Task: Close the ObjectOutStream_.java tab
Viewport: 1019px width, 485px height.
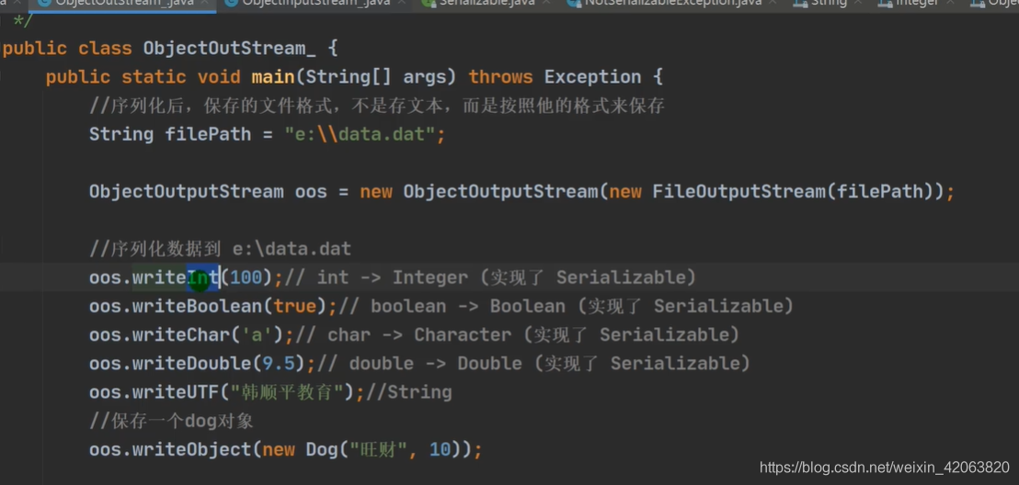Action: coord(205,3)
